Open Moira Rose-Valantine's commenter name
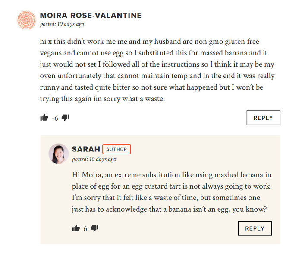The image size is (302, 254). (91, 16)
